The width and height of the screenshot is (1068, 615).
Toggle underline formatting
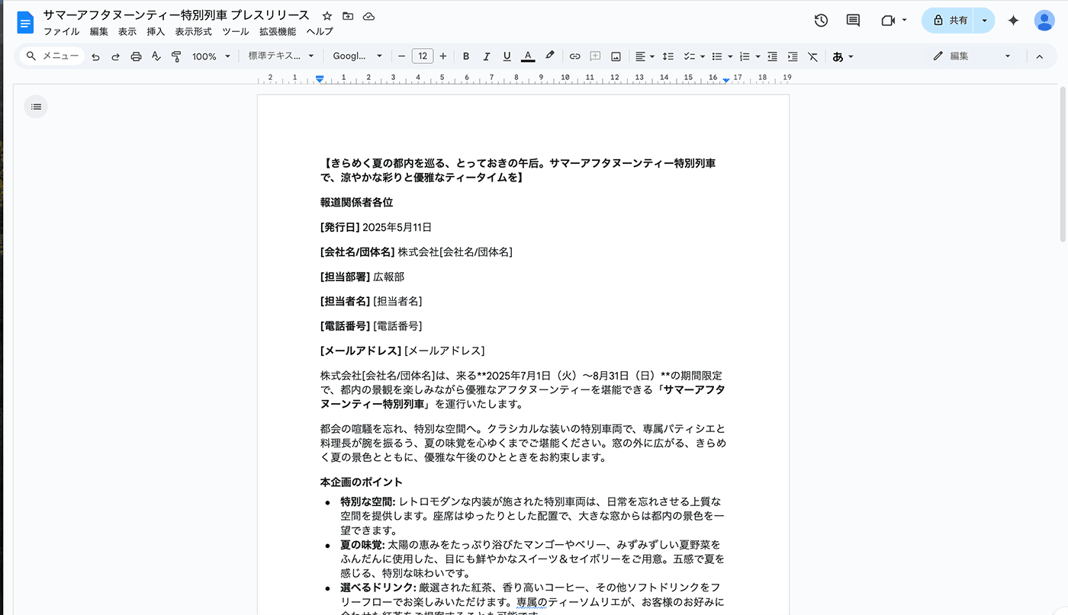click(x=507, y=56)
